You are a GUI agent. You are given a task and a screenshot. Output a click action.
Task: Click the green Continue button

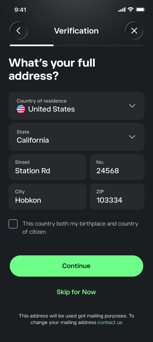tap(76, 266)
